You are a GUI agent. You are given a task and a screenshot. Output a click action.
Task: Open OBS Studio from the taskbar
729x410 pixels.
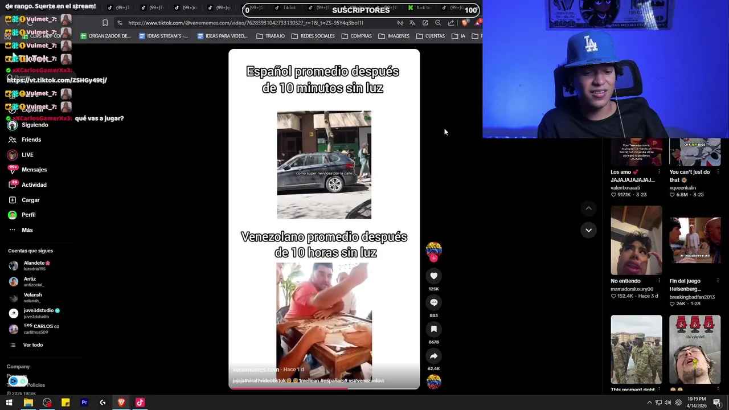47,403
